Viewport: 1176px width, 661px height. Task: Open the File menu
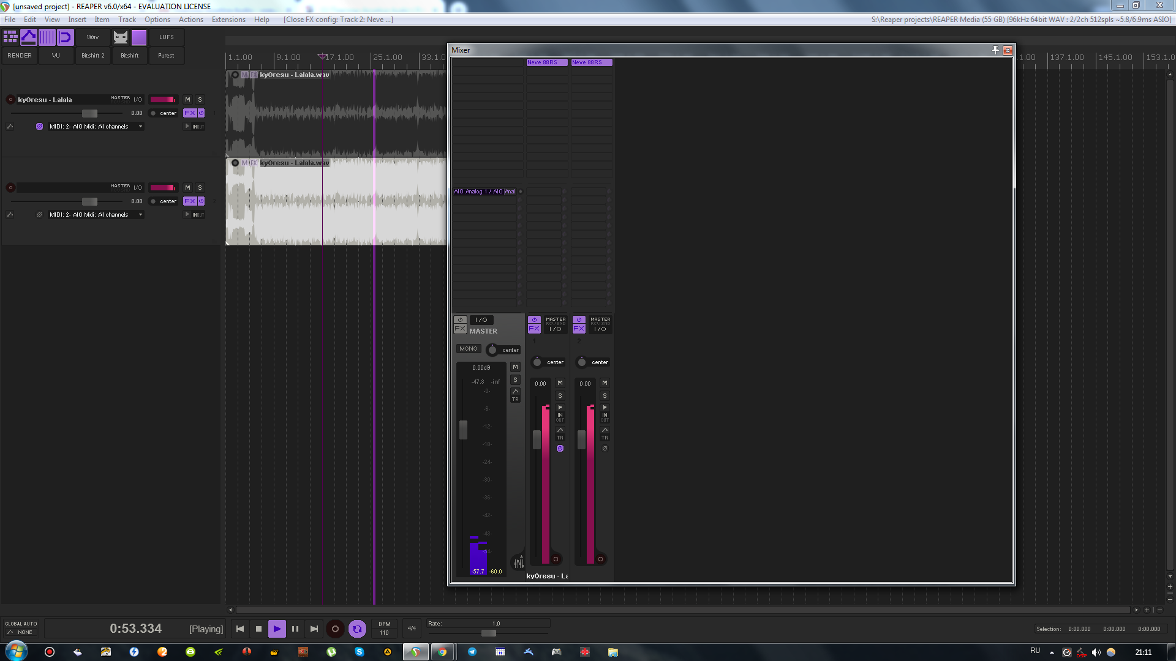click(x=10, y=20)
